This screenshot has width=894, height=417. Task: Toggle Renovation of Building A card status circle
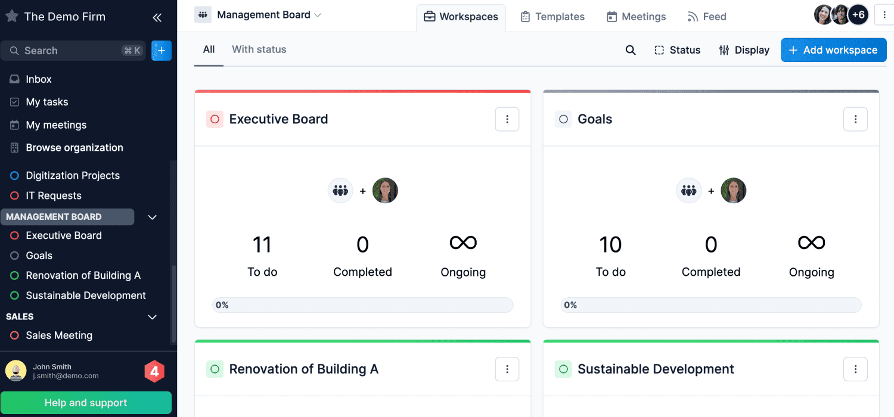(x=215, y=369)
